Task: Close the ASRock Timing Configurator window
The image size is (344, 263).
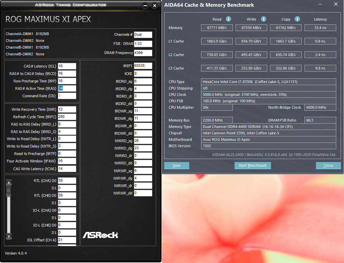Action: pyautogui.click(x=154, y=6)
